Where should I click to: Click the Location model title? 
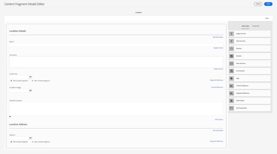click(x=138, y=13)
